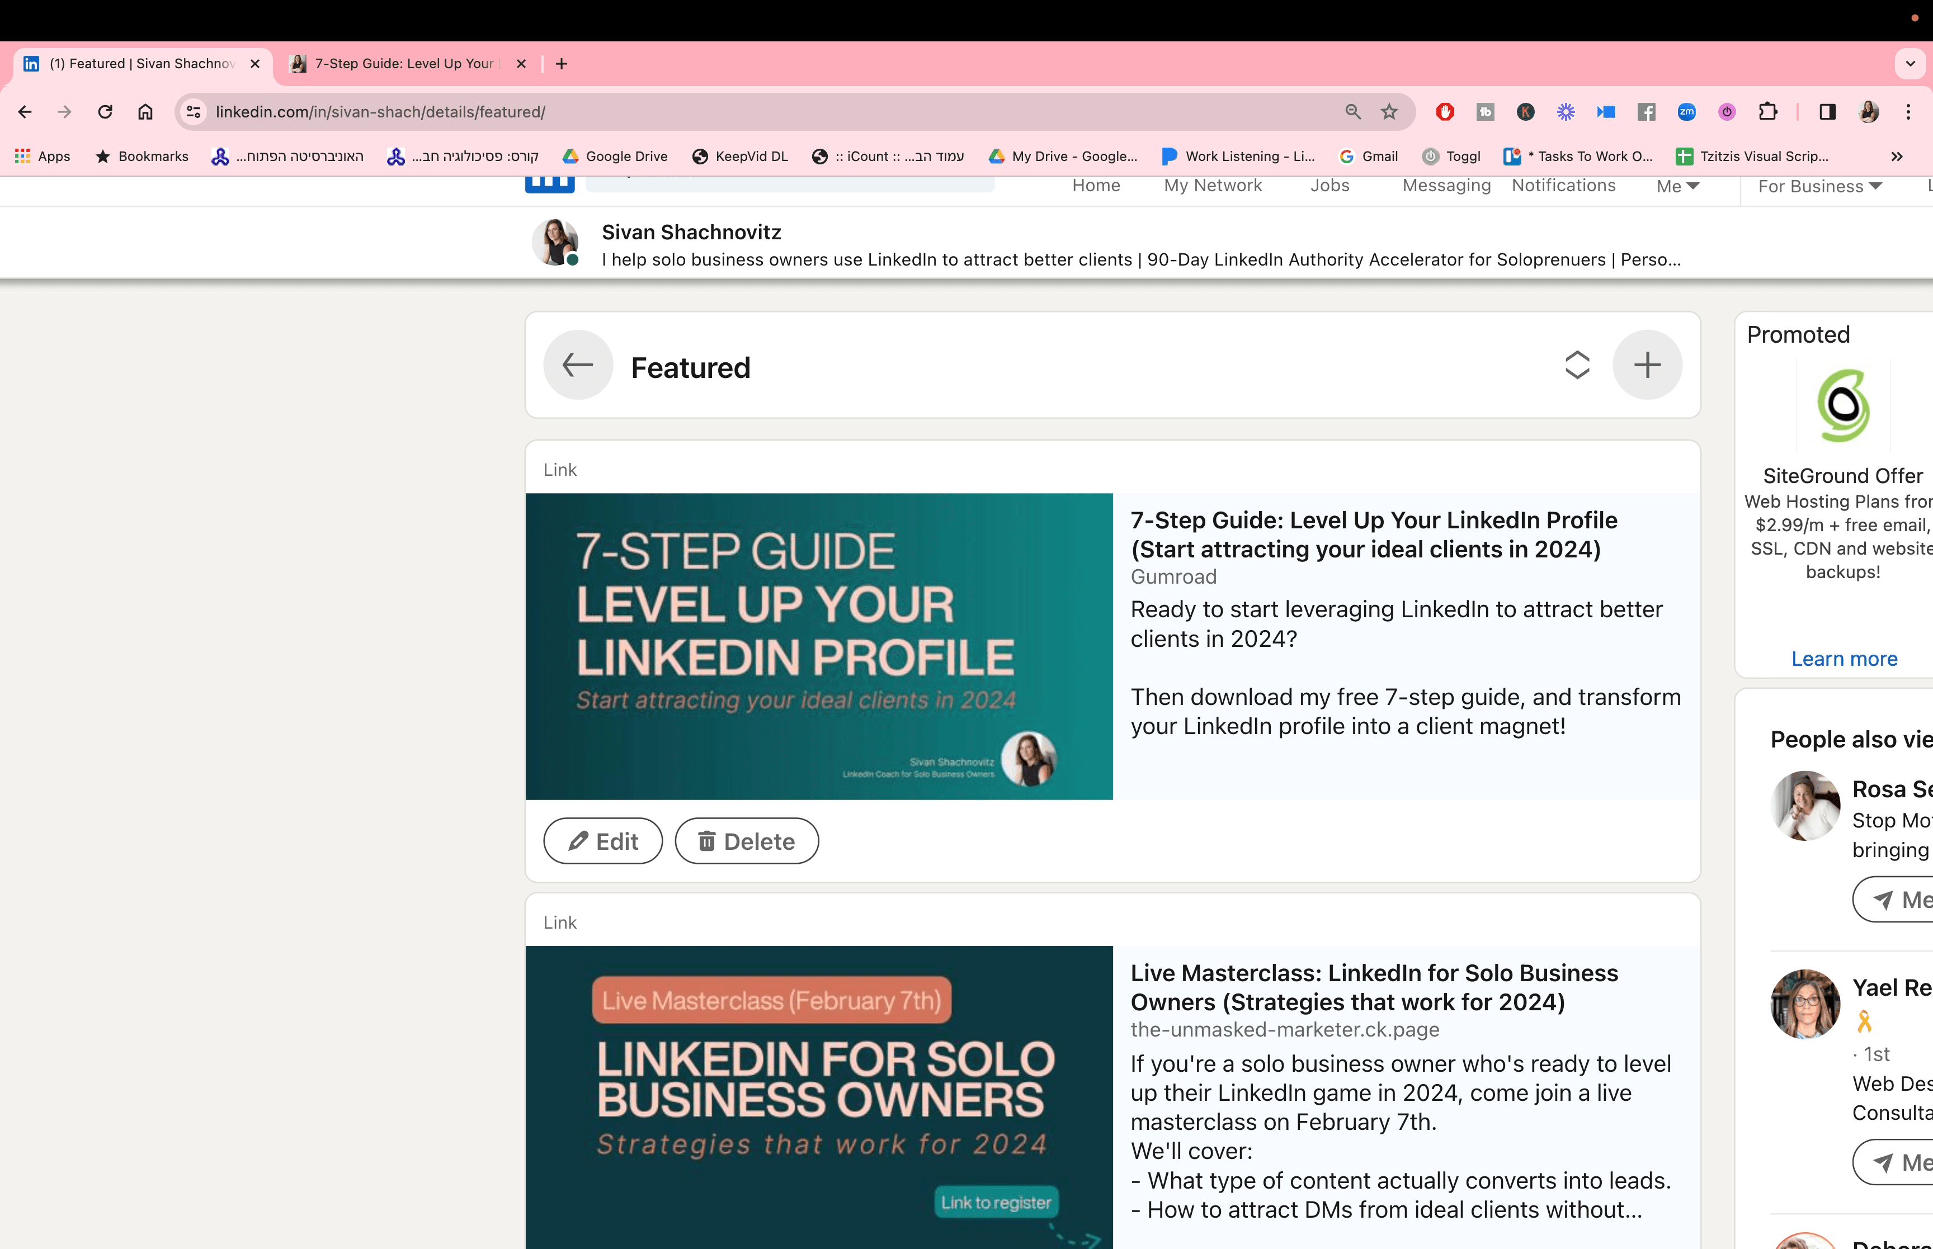Bookmark this page with the star icon
1933x1249 pixels.
1389,112
